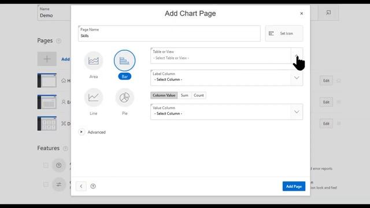Click the first feature's round question icon
Screen dimensions: 370x208
[x=59, y=165]
